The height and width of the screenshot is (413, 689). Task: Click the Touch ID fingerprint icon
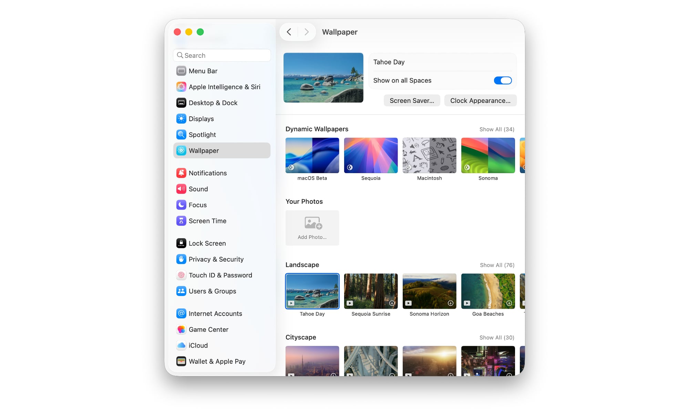[181, 275]
